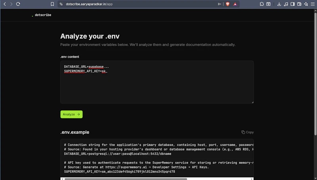Image resolution: width=317 pixels, height=180 pixels.
Task: Click the page vertical scrollbar thumb
Action: click(x=315, y=74)
